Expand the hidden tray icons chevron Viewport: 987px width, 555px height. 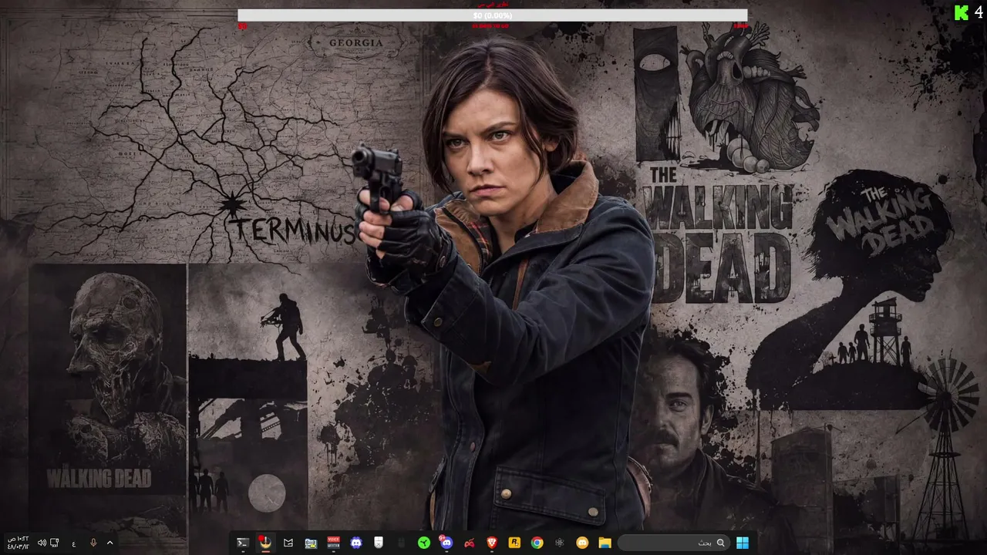pos(109,543)
